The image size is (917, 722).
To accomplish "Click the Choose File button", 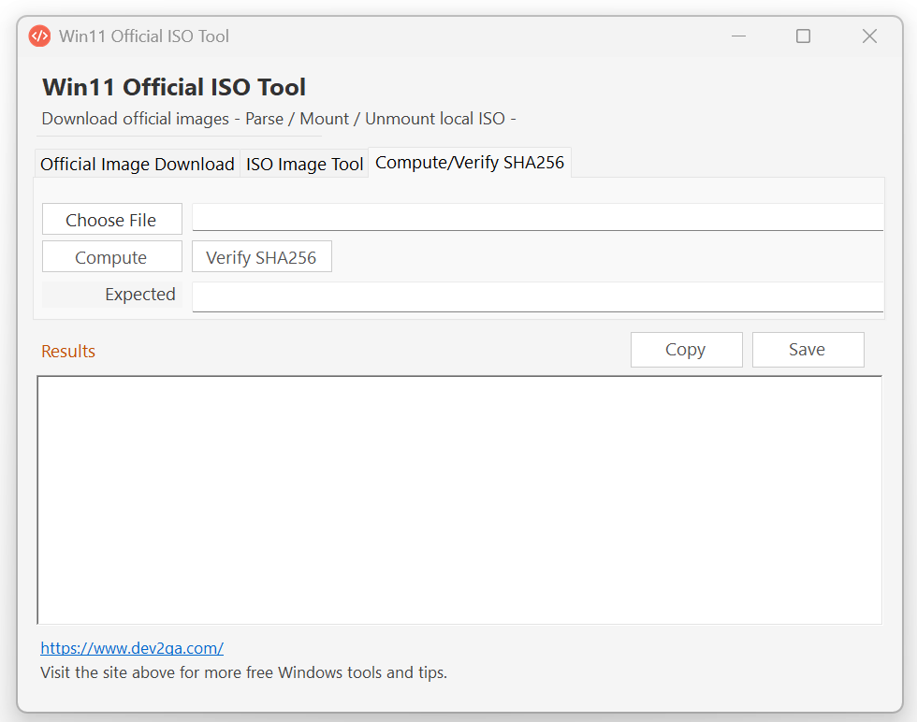I will [111, 219].
